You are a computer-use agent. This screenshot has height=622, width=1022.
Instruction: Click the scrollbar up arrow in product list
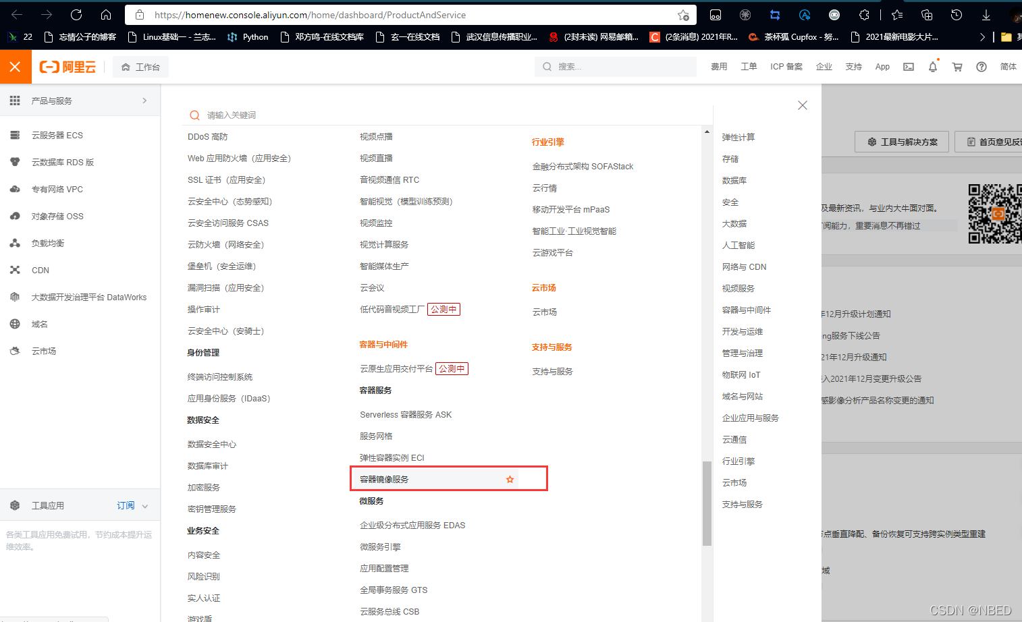tap(707, 132)
